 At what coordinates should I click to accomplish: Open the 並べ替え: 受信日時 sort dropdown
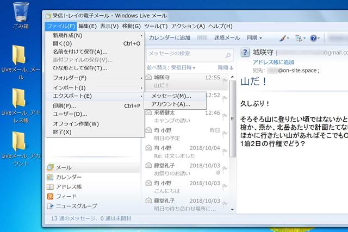pos(171,68)
